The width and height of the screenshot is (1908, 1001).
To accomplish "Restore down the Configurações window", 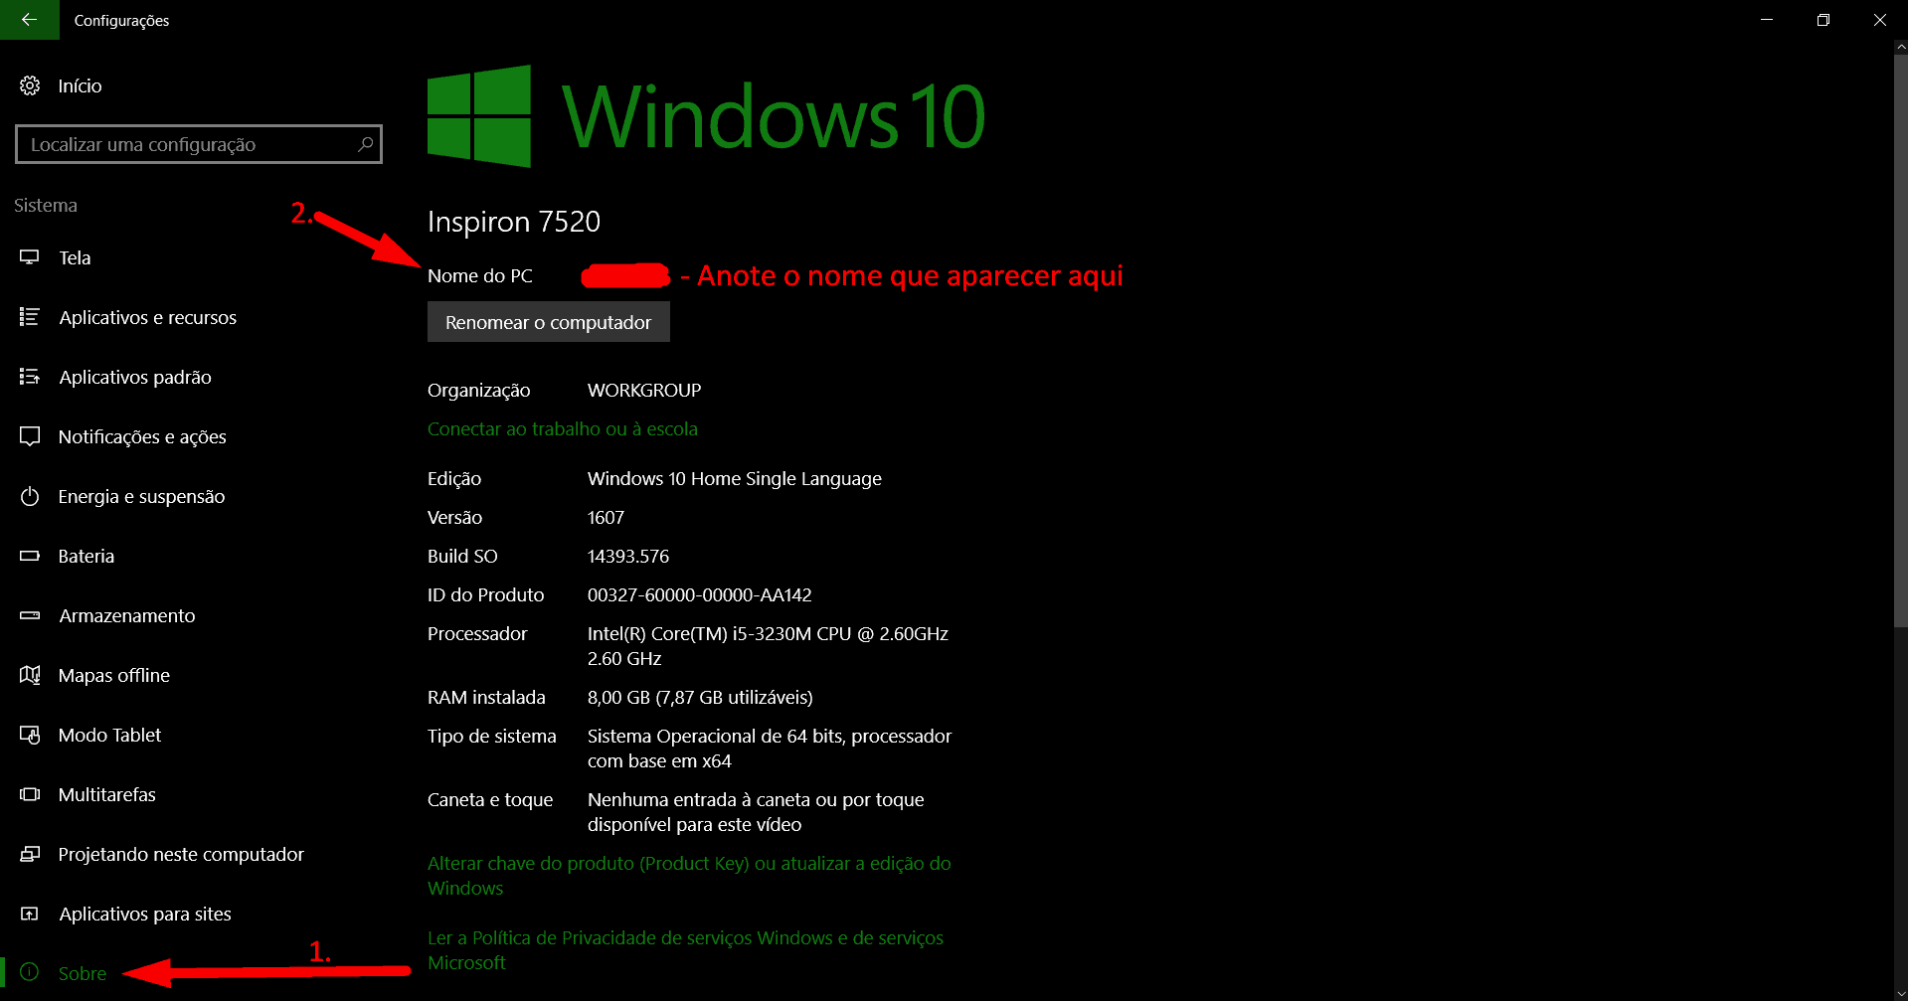I will 1823,20.
